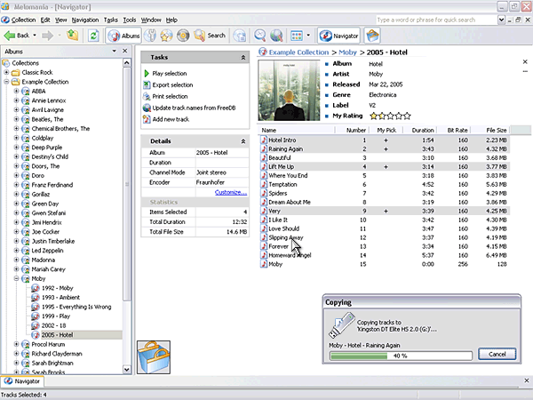Click the microphone artists toolbar icon
Screen dimensions: 533x400
point(150,36)
